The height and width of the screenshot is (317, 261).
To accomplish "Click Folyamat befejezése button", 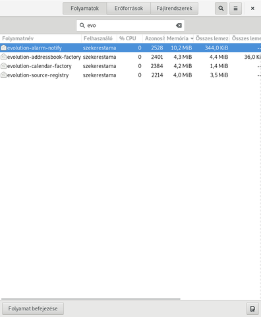I will click(x=33, y=308).
